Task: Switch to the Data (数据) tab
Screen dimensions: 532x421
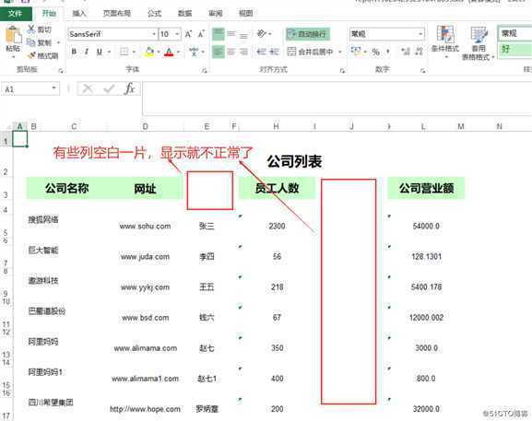Action: pyautogui.click(x=185, y=13)
